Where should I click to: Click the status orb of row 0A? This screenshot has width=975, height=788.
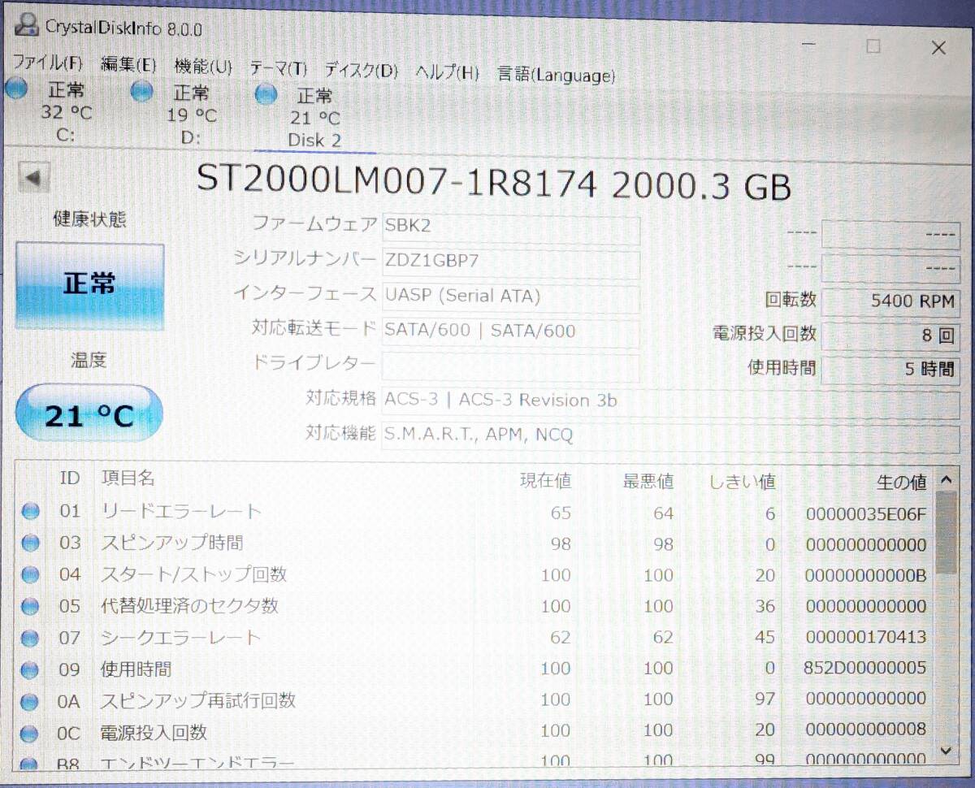pyautogui.click(x=30, y=702)
